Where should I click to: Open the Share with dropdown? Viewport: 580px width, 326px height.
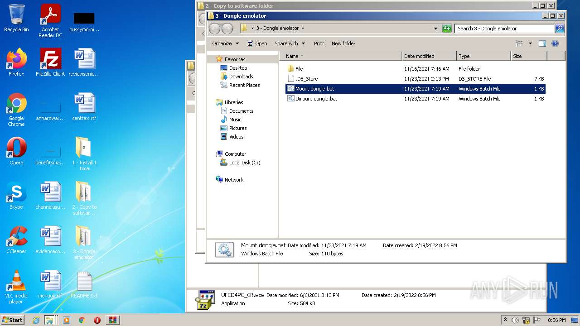[x=290, y=43]
